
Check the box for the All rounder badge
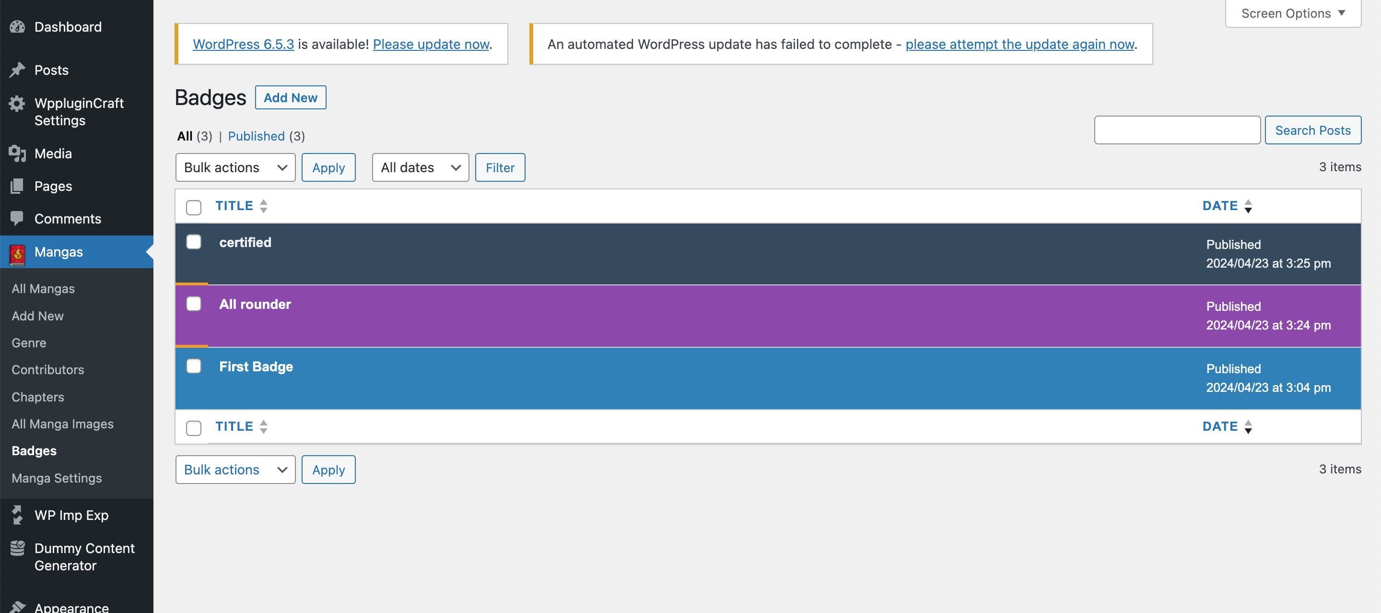tap(194, 304)
